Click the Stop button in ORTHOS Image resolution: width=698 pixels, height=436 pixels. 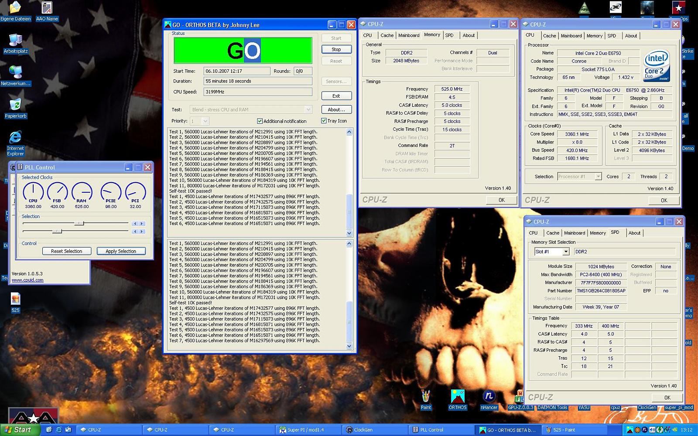336,50
